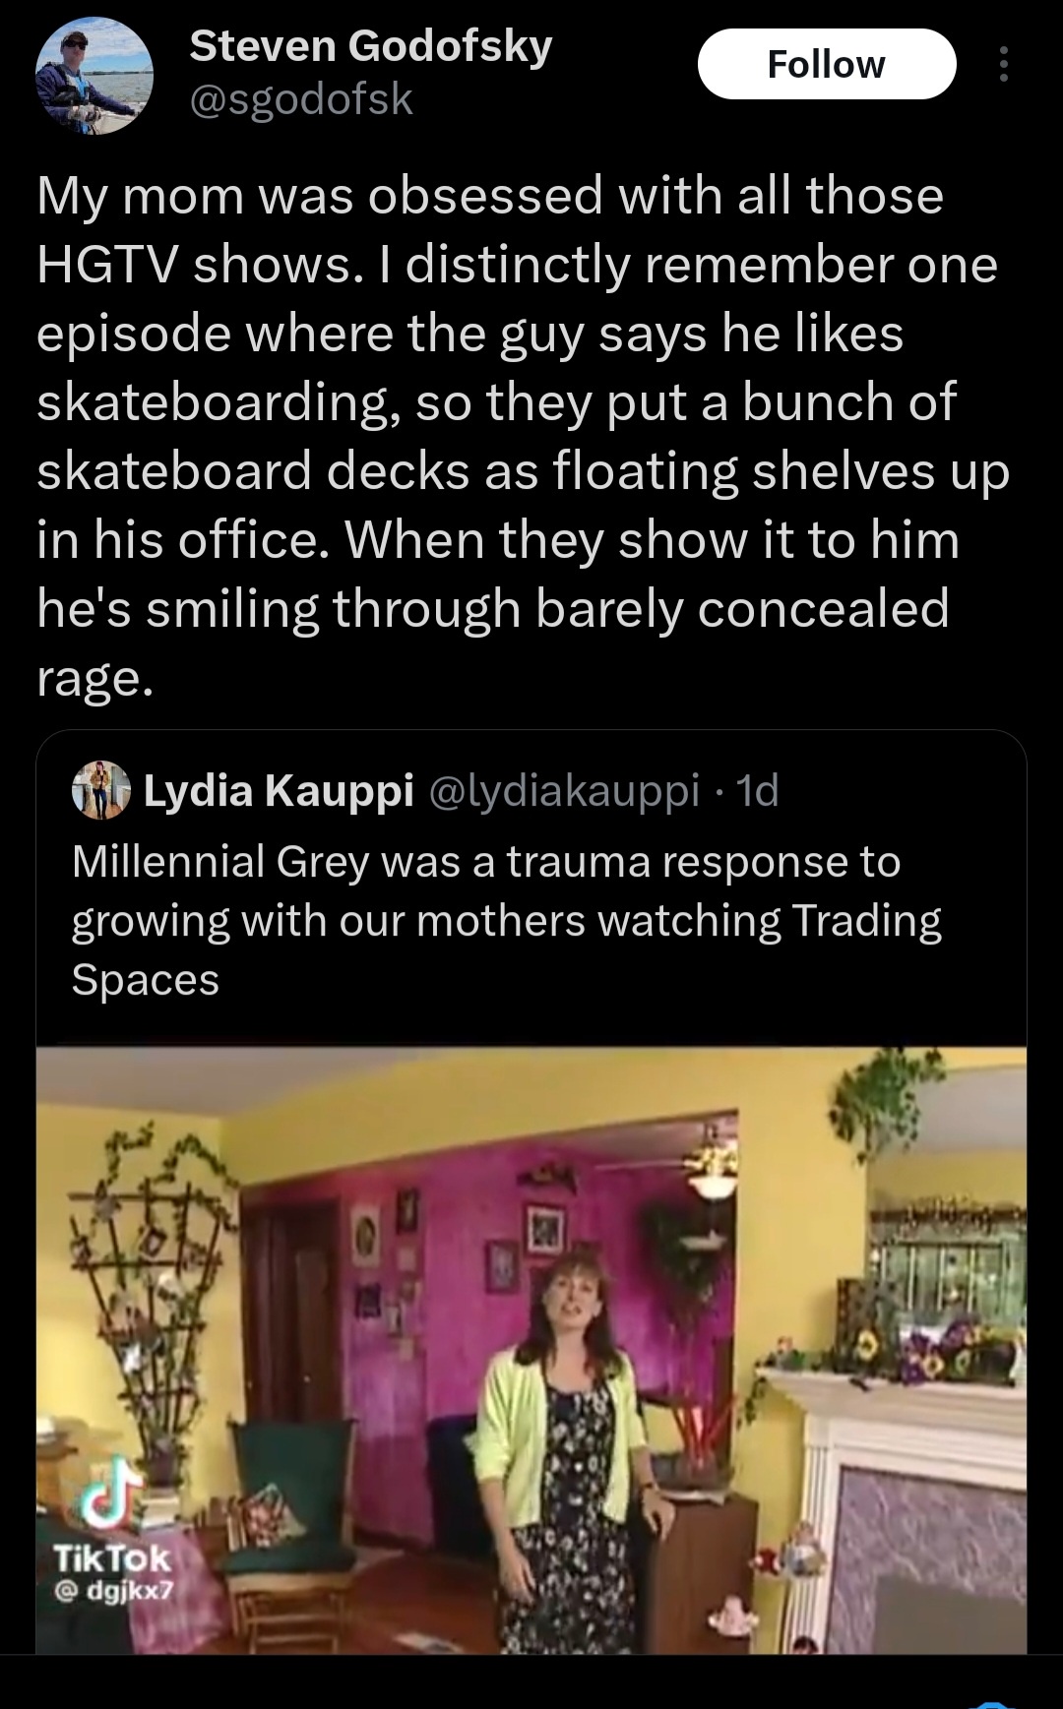The width and height of the screenshot is (1063, 1709).
Task: Tap the @lydiakauppi handle
Action: point(564,790)
